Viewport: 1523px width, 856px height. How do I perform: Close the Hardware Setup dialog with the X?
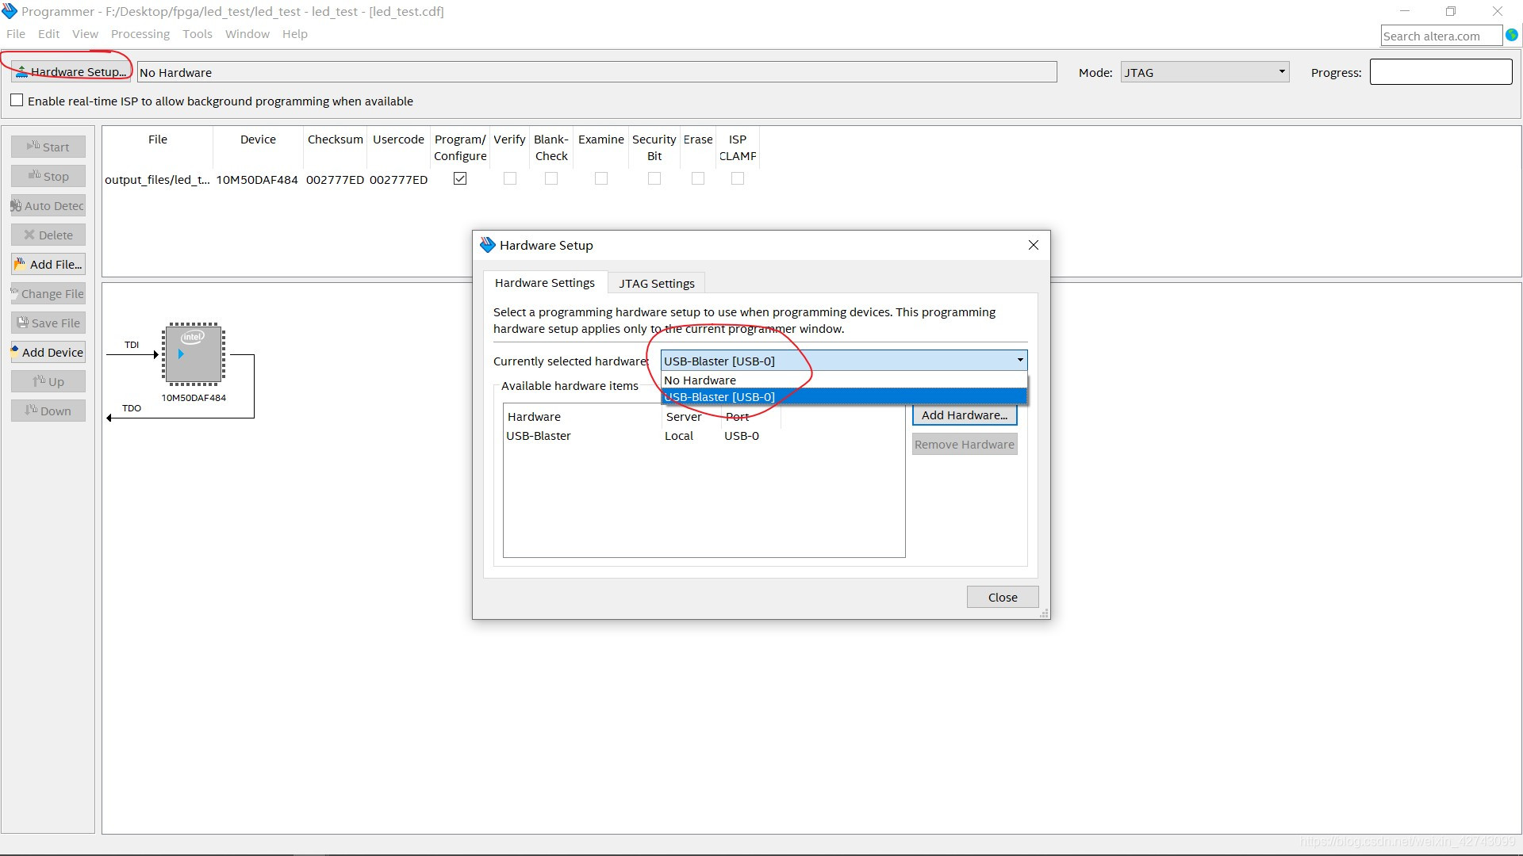click(x=1033, y=245)
